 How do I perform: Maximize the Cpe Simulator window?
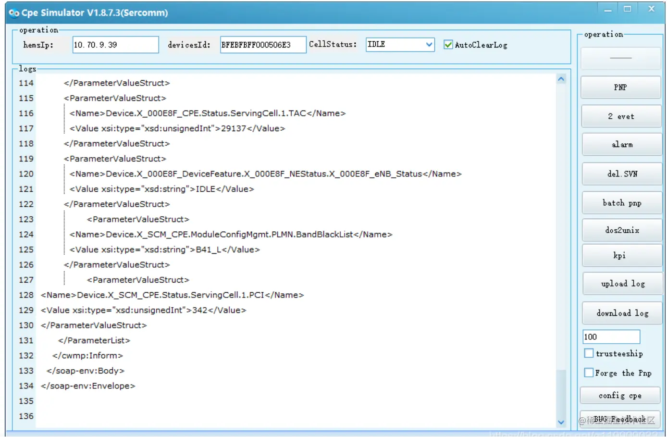pos(627,9)
